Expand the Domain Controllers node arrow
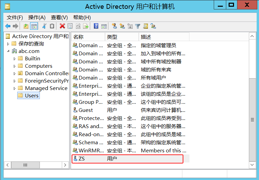The width and height of the screenshot is (259, 180). [15, 73]
